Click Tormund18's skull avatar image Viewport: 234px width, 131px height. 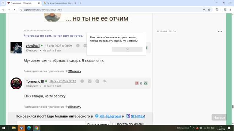[16, 83]
